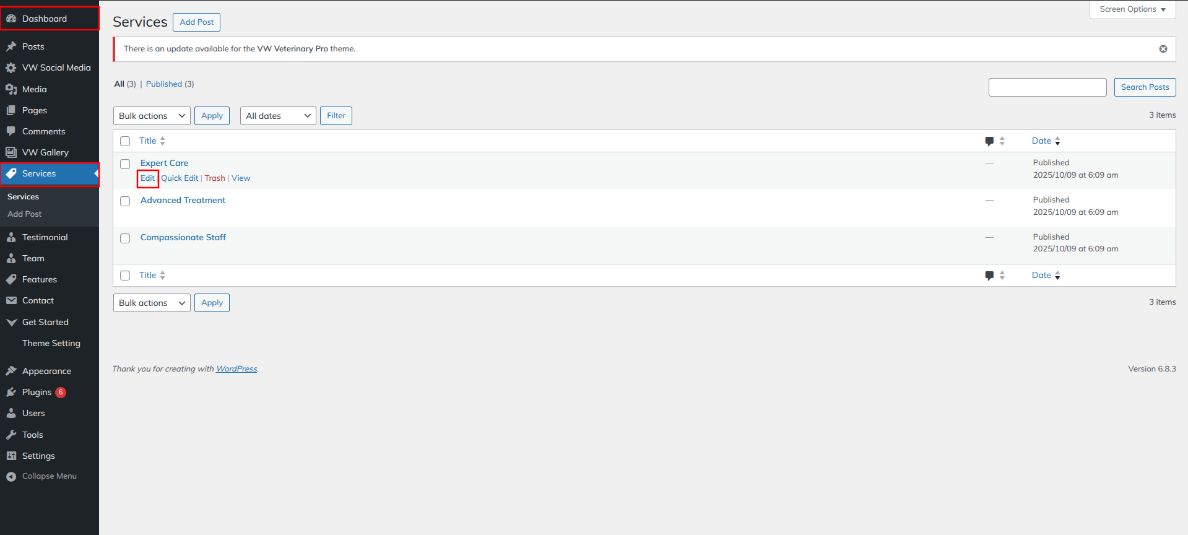Image resolution: width=1188 pixels, height=535 pixels.
Task: Check the Expert Care row checkbox
Action: click(125, 164)
